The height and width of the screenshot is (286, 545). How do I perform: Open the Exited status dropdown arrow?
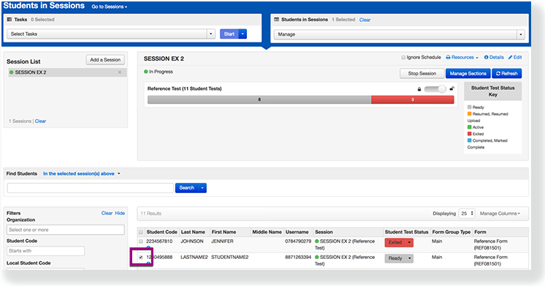click(x=409, y=243)
